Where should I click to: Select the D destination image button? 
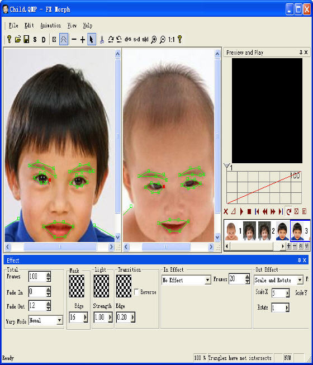[x=44, y=39]
